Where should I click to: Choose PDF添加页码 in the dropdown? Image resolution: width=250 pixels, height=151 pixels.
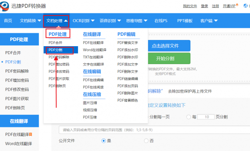128,86
